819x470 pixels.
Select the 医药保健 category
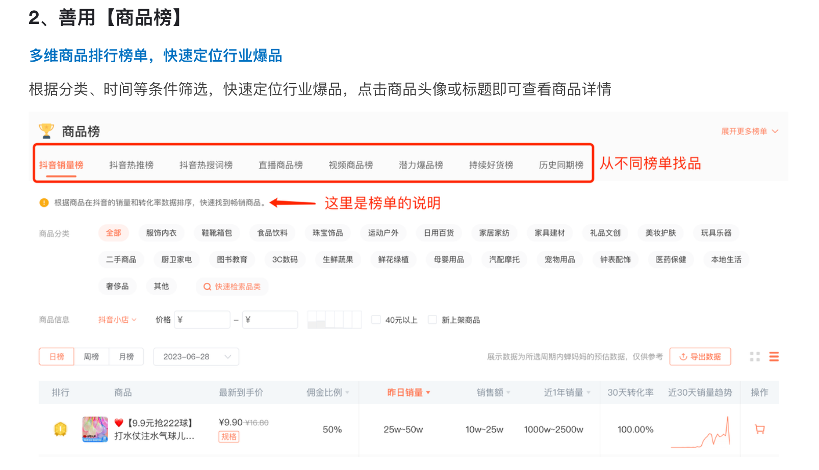coord(671,259)
